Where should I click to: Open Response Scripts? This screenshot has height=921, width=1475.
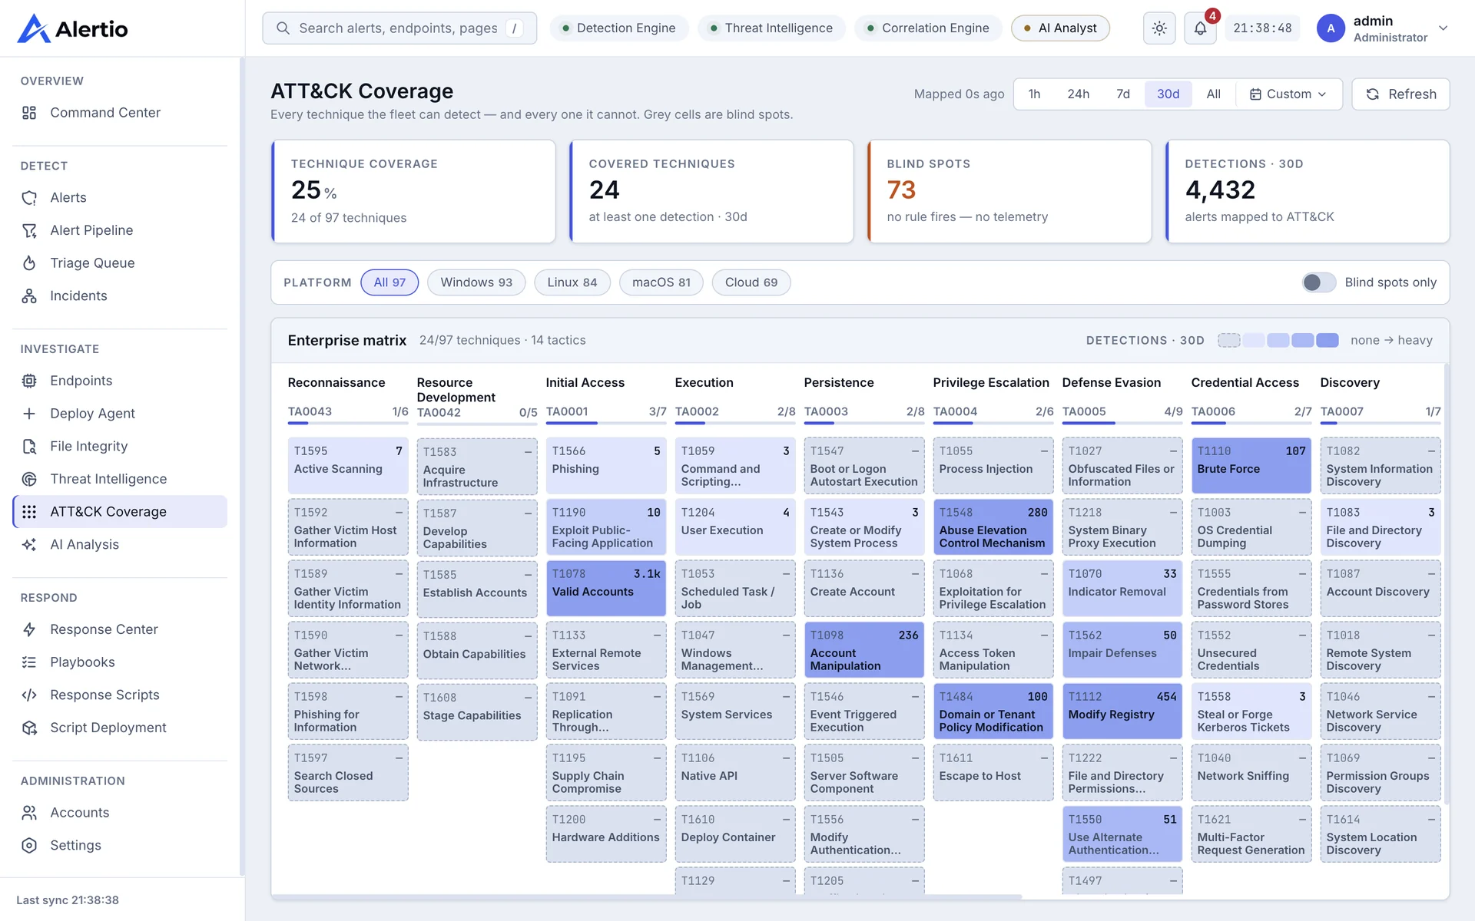pos(120,695)
